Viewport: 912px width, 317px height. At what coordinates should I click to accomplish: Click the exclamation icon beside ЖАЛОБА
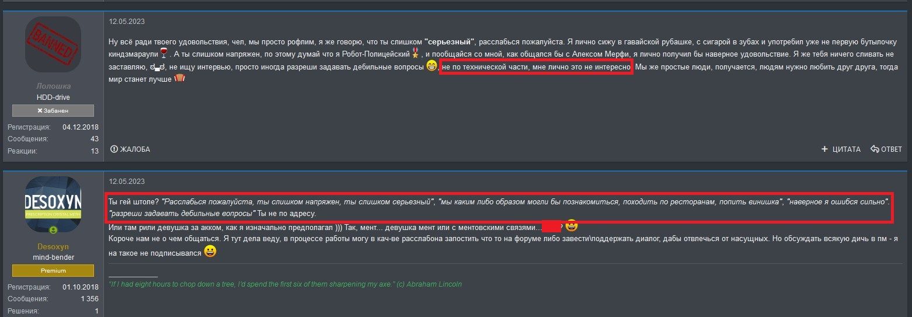[114, 149]
